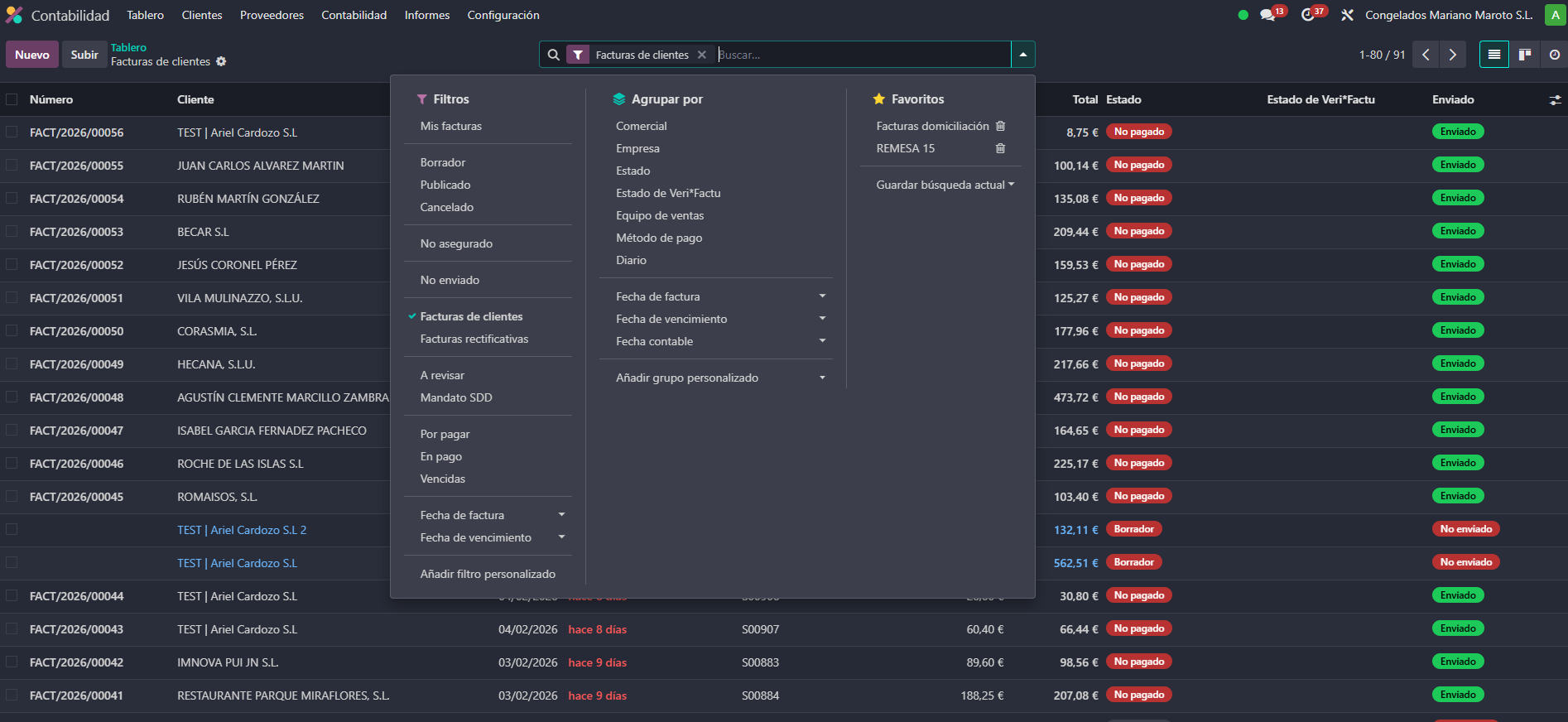The height and width of the screenshot is (722, 1568).
Task: Check the row for FACT/2026/00043
Action: click(x=12, y=629)
